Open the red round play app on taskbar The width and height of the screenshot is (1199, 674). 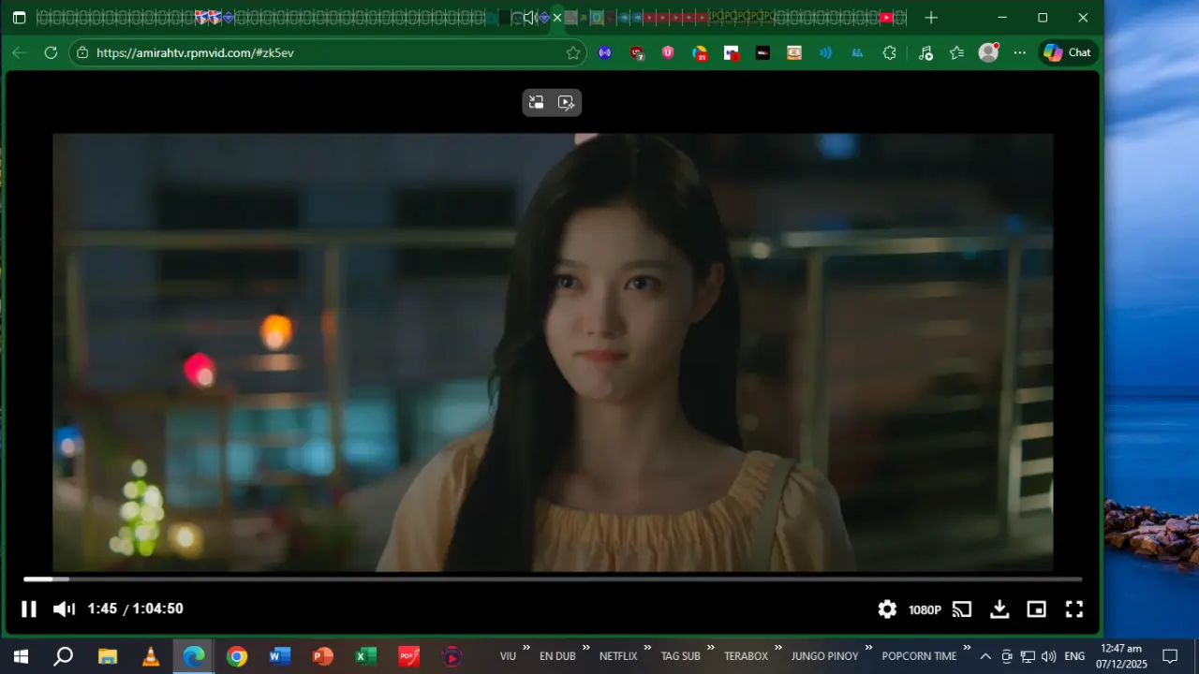(x=452, y=656)
